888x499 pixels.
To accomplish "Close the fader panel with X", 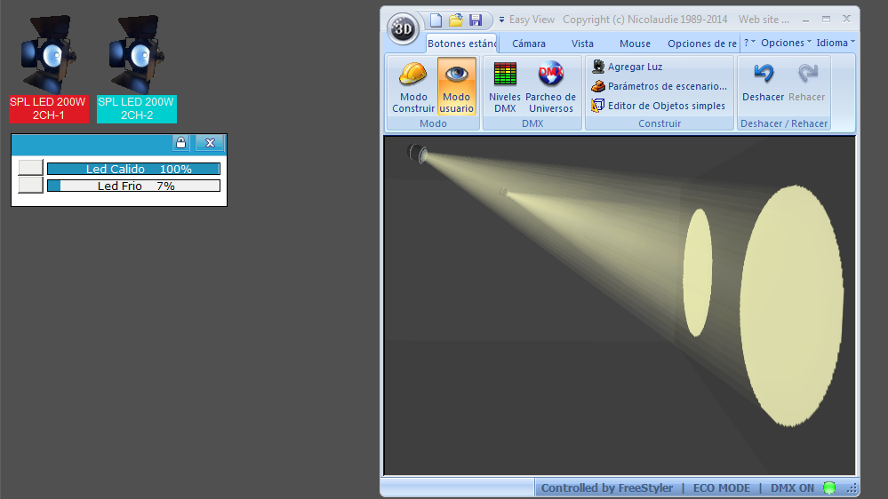I will (x=210, y=143).
